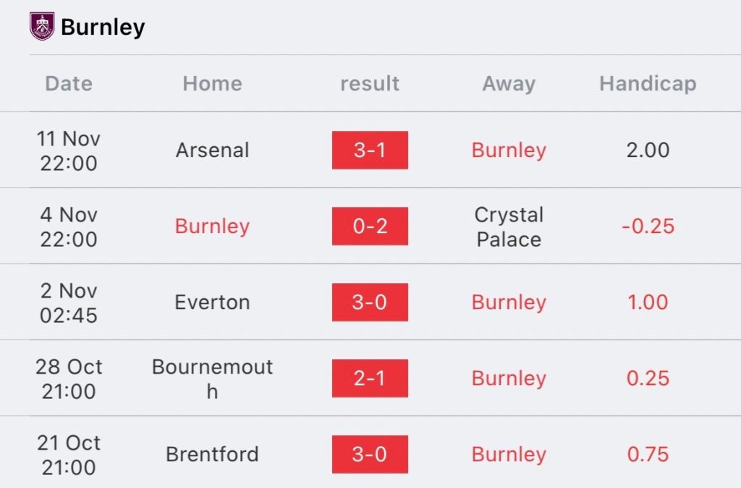
Task: Select the Home column header
Action: (x=212, y=83)
